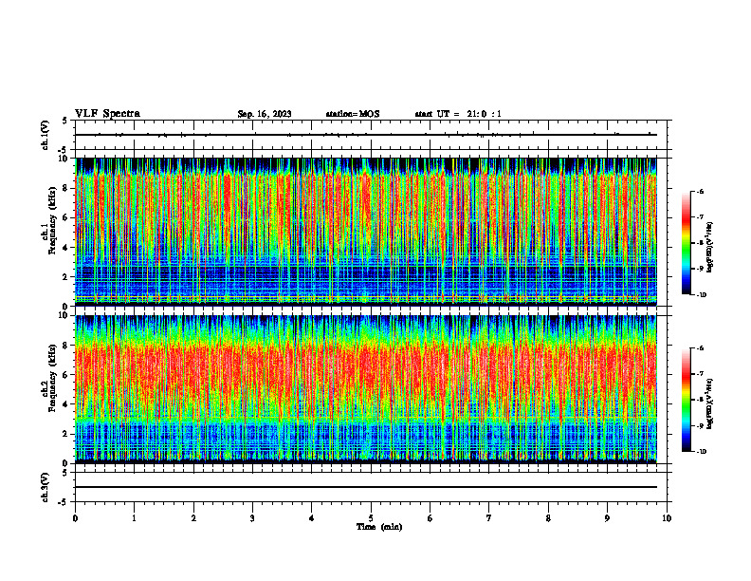Image resolution: width=751 pixels, height=581 pixels.
Task: Select the "start UT = 21:0 :1" text
Action: pyautogui.click(x=458, y=114)
